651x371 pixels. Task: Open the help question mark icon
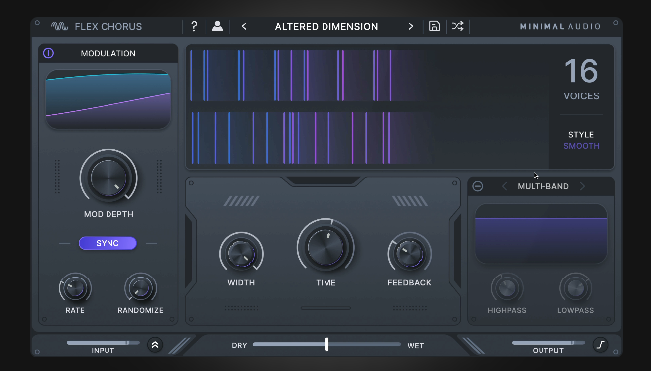coord(194,26)
